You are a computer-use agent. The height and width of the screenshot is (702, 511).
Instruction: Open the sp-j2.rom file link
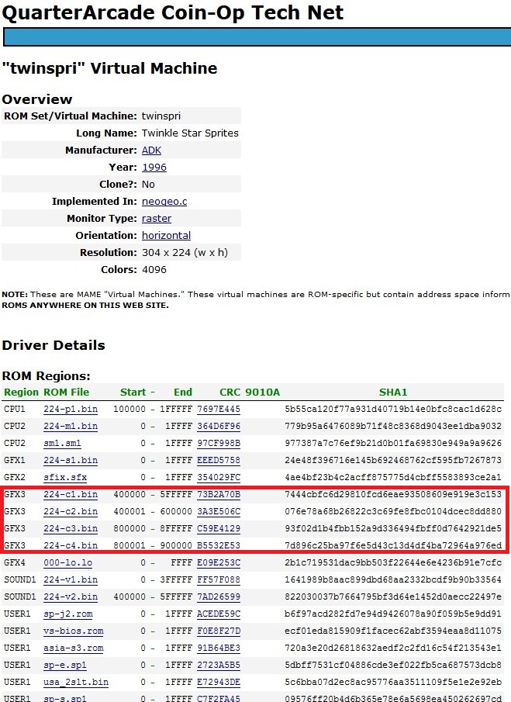point(68,614)
